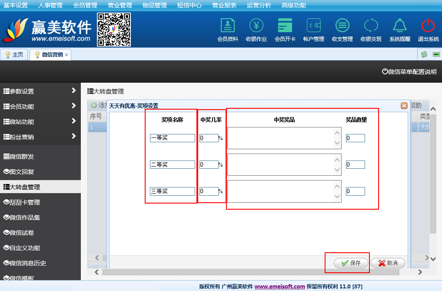Expand the 粉丝营销 sidebar section
Screen dimensions: 442x291
[x=40, y=137]
